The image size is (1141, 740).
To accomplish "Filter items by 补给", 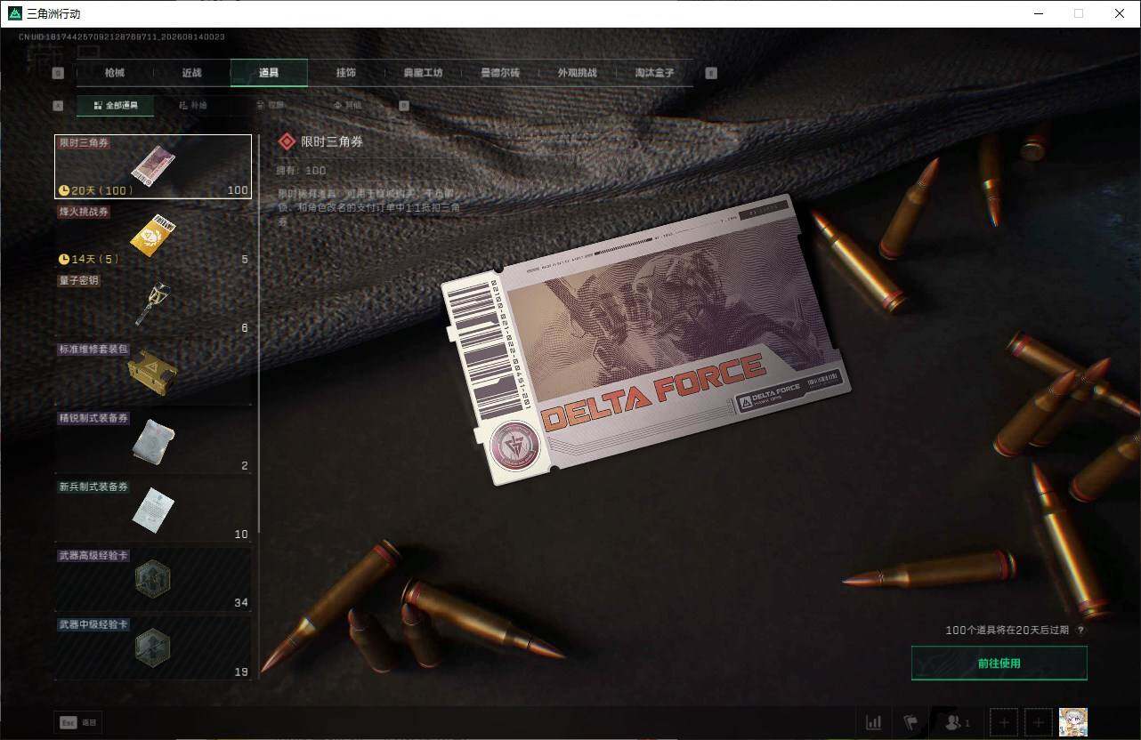I will click(x=193, y=105).
